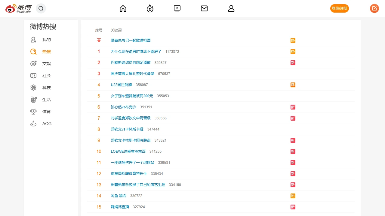385x216 pixels.
Task: Open topic 为什么现在退房时酒店不查房了
Action: click(x=136, y=52)
